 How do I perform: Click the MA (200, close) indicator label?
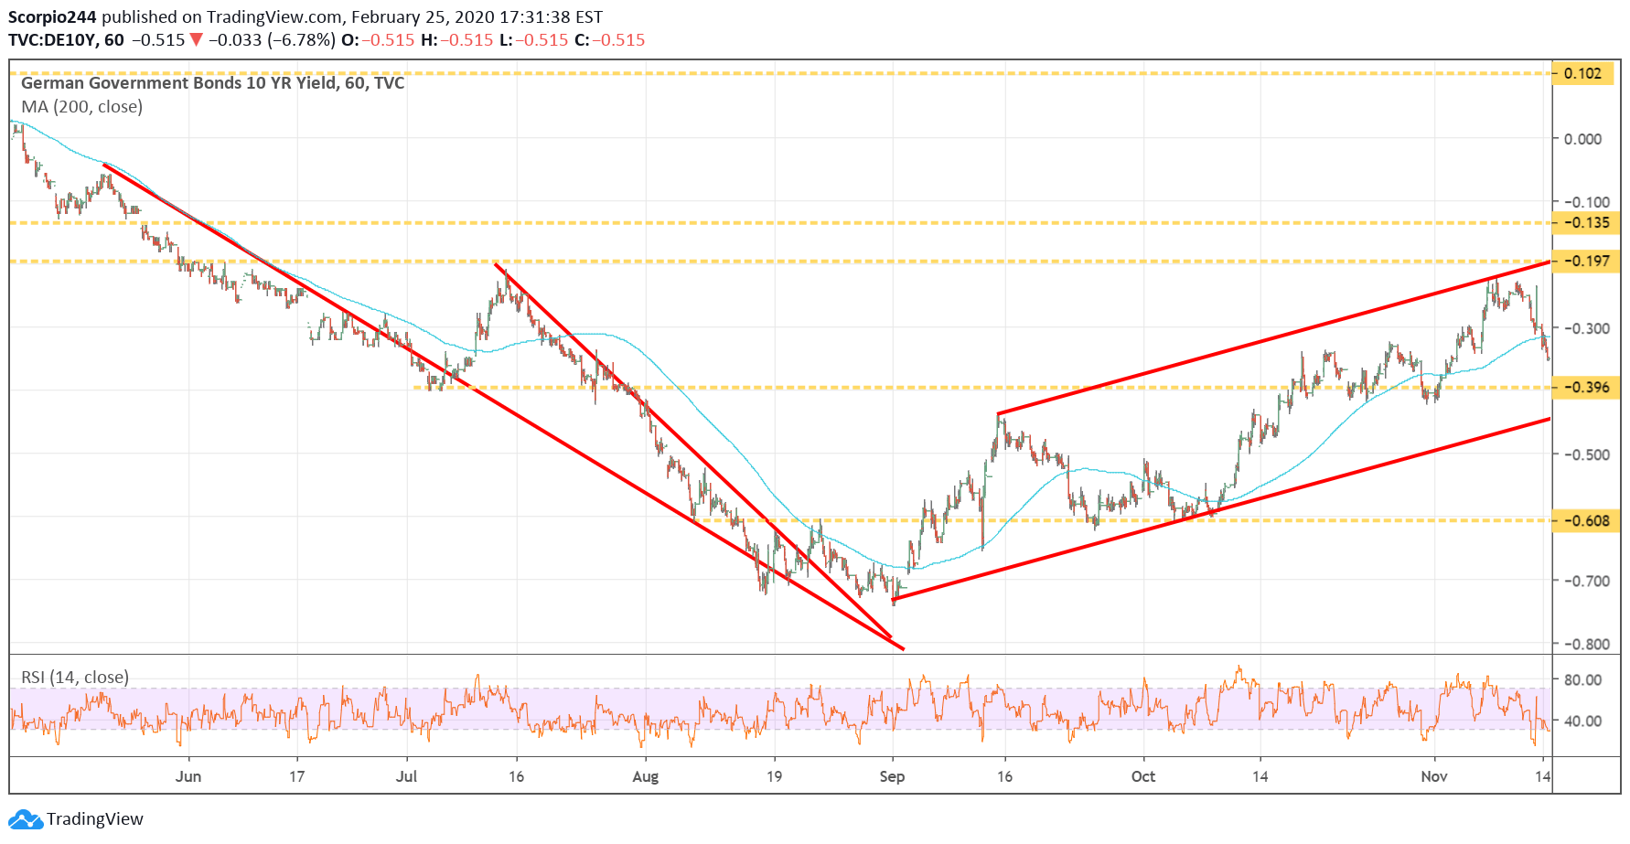tap(82, 107)
